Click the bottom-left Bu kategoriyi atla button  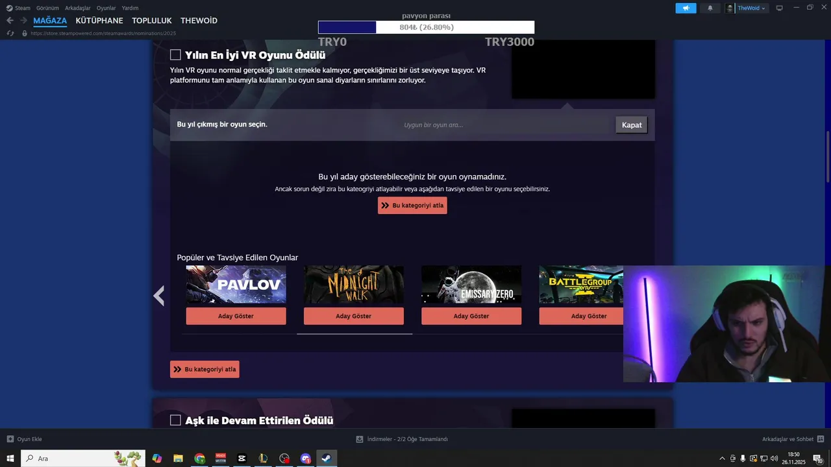pos(205,369)
